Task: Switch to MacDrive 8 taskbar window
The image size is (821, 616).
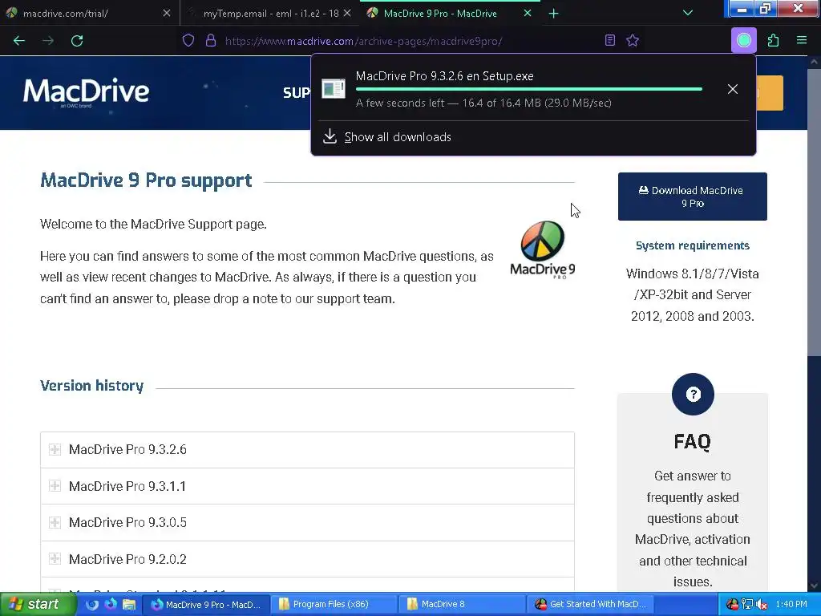Action: coord(462,605)
